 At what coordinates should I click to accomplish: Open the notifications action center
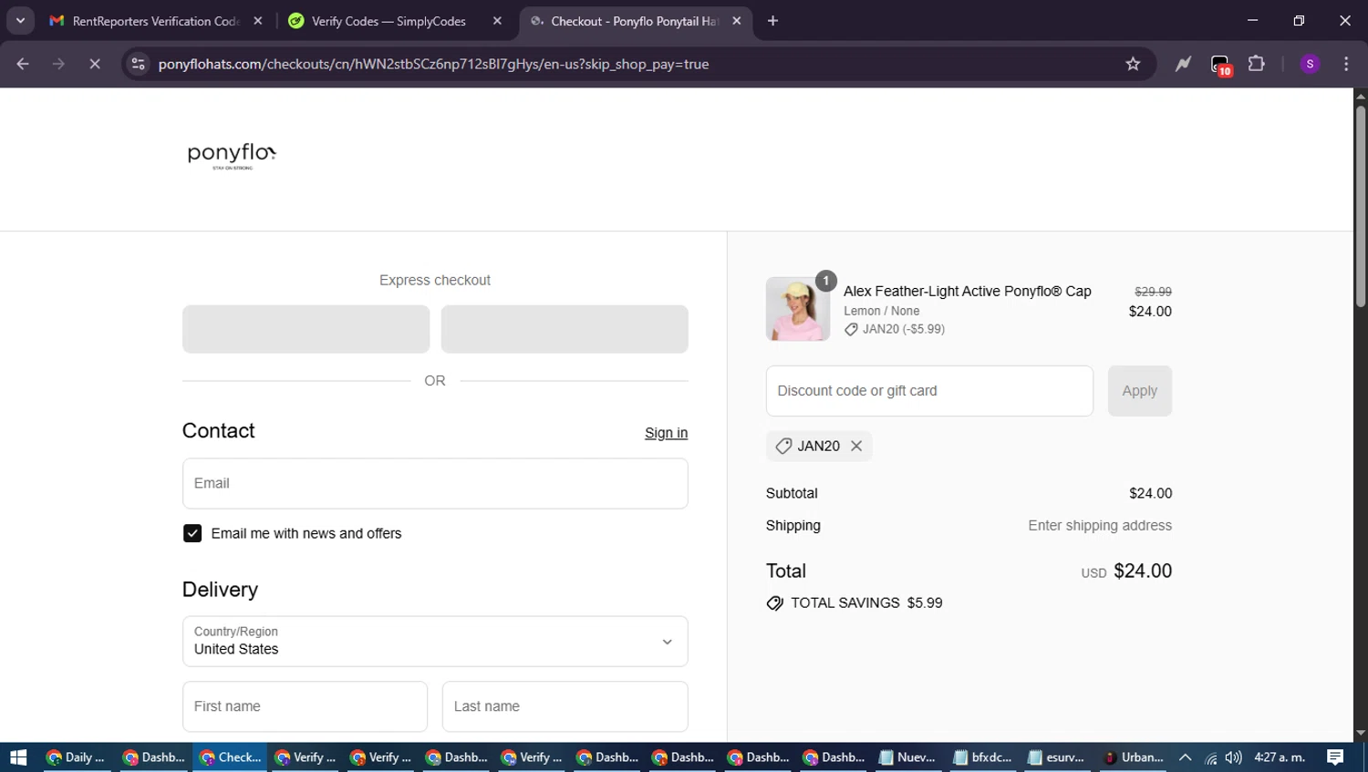tap(1335, 757)
